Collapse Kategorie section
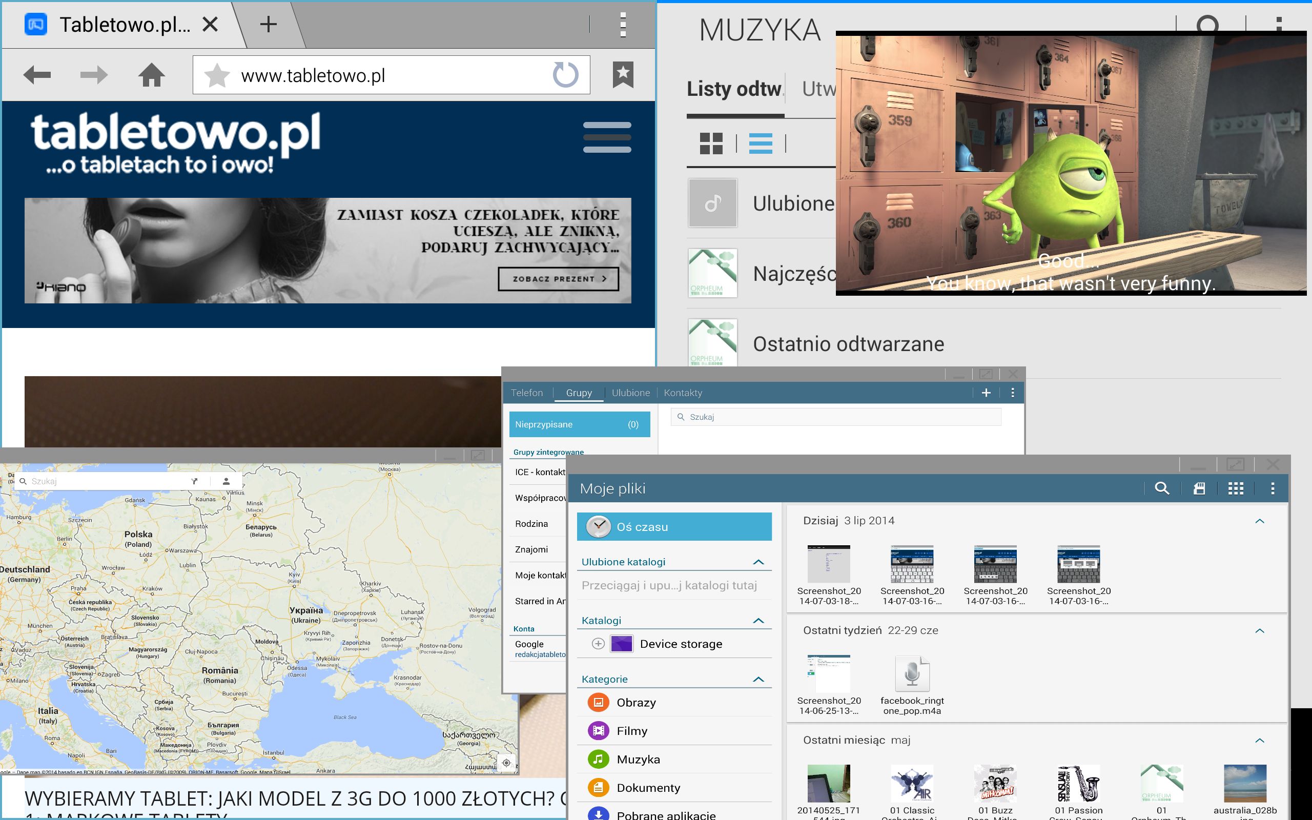 coord(758,679)
